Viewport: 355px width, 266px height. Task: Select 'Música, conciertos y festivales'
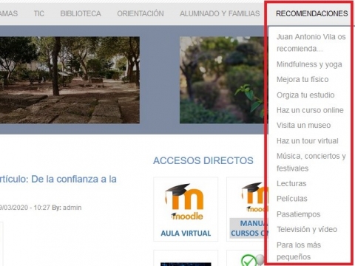[311, 162]
